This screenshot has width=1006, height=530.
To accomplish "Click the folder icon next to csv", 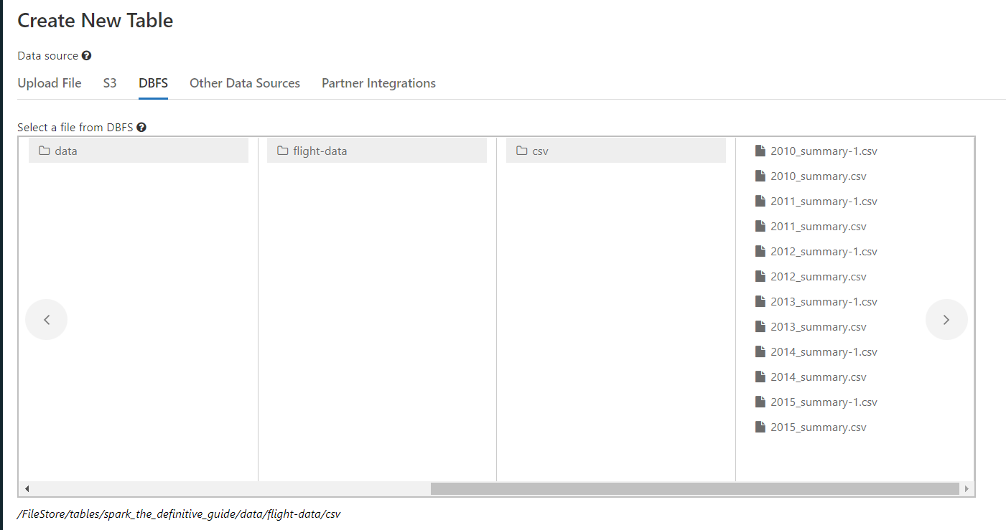I will point(522,151).
